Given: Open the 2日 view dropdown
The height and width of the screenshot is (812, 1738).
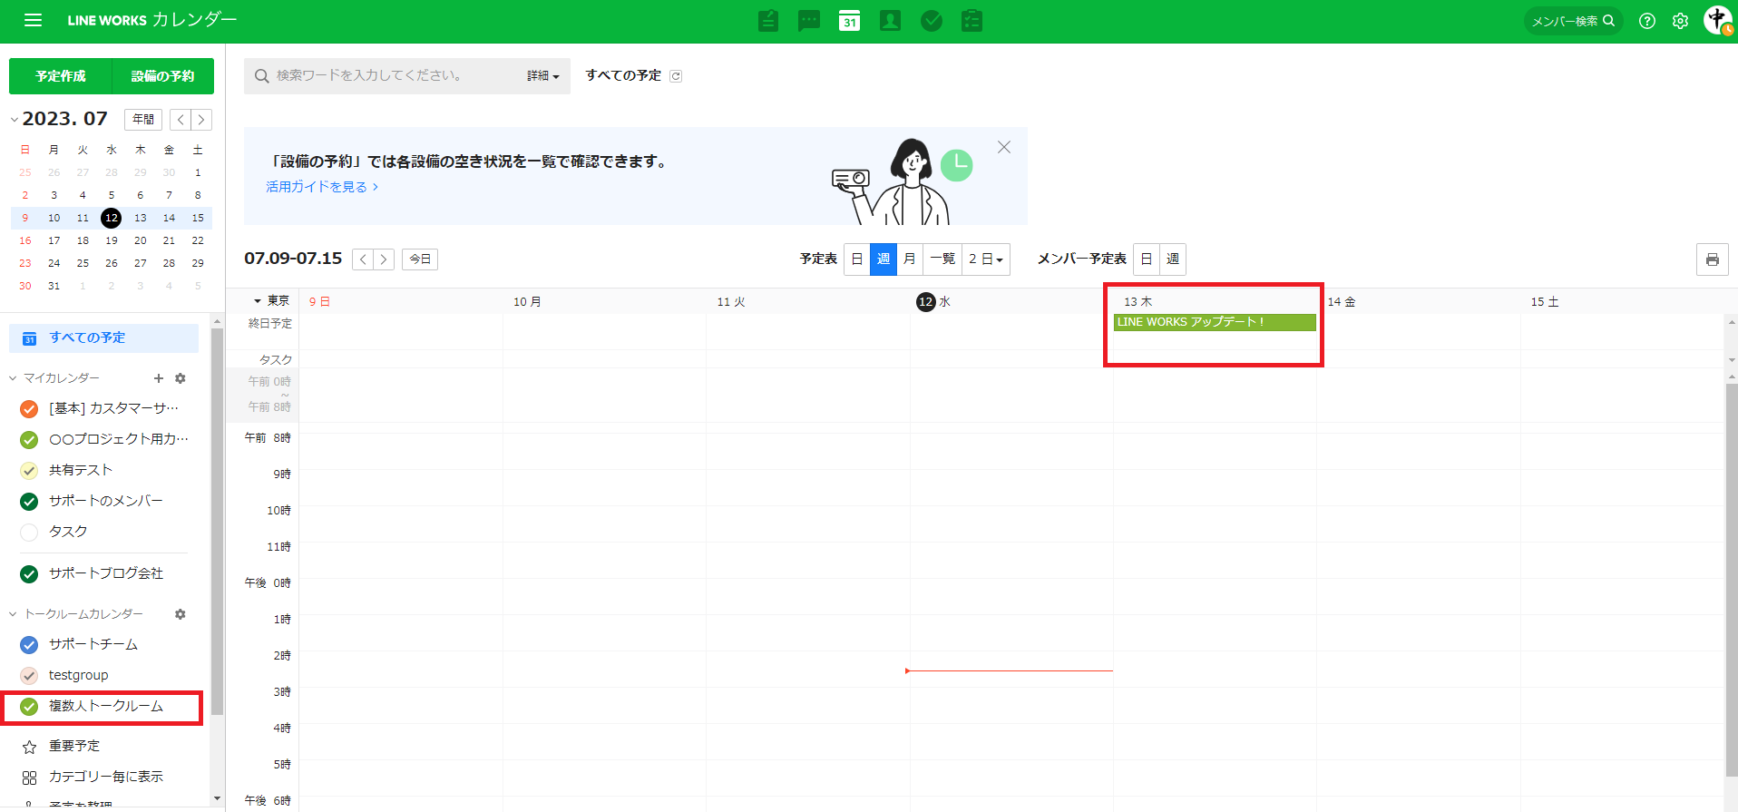Looking at the screenshot, I should 985,259.
